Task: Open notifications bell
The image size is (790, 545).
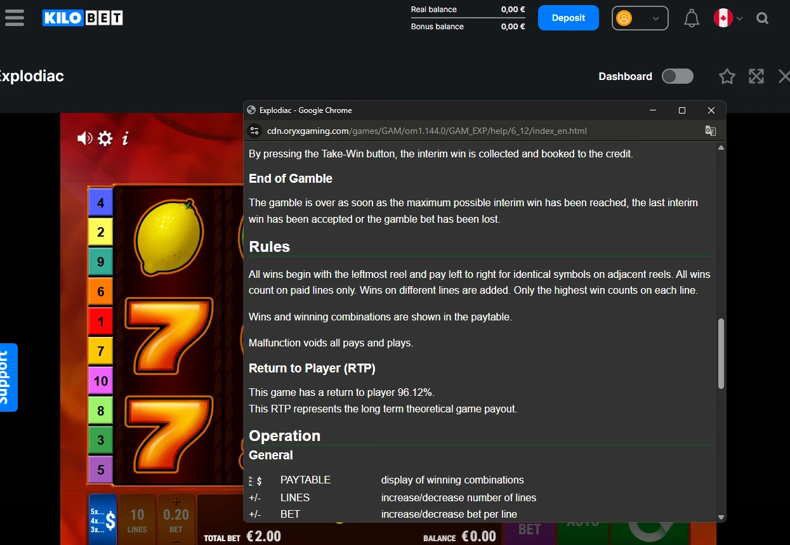Action: point(692,18)
